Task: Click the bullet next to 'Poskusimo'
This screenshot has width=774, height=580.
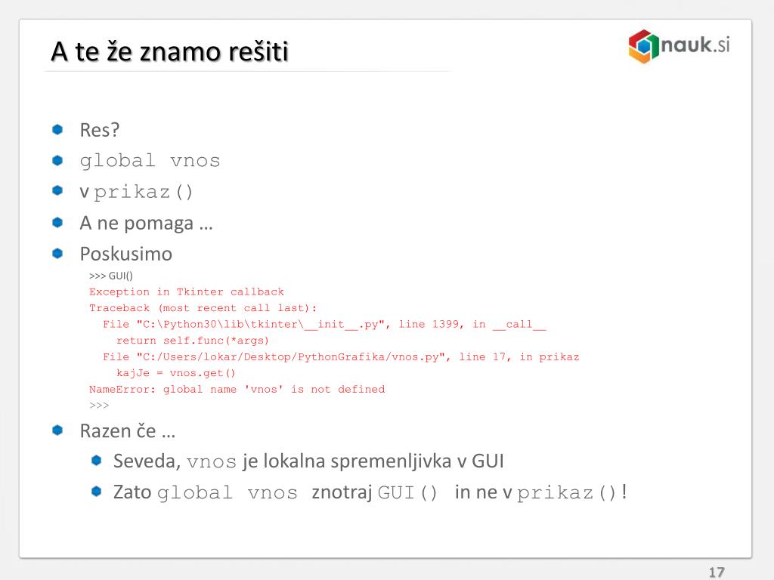Action: coord(57,254)
